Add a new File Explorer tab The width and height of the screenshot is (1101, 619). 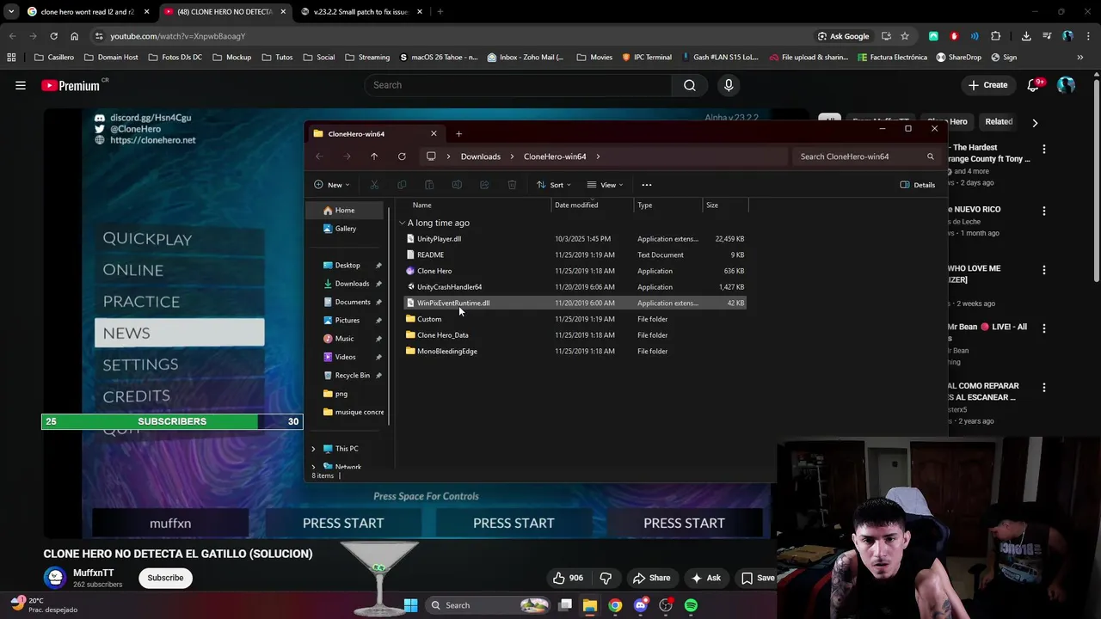click(x=458, y=133)
